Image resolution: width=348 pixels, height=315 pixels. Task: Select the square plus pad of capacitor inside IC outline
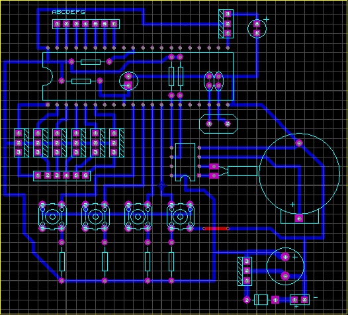coord(128,85)
